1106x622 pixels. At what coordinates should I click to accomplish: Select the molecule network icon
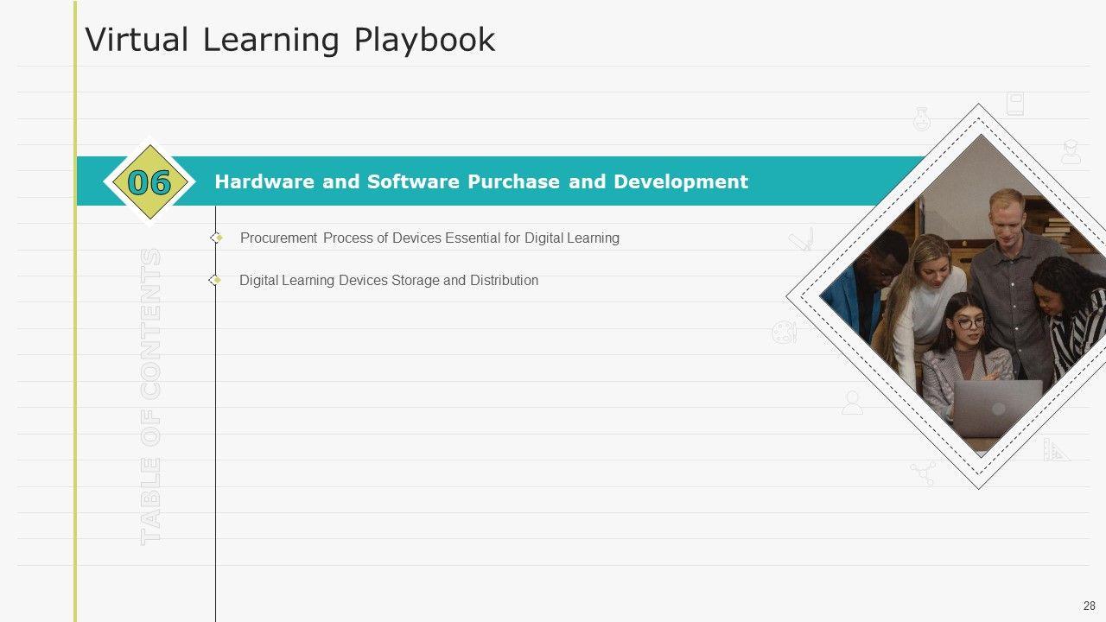(x=922, y=473)
